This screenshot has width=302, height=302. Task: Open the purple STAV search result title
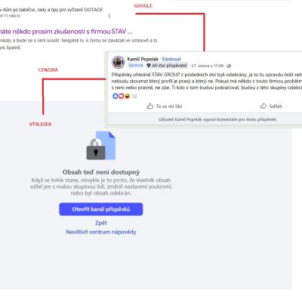click(66, 32)
